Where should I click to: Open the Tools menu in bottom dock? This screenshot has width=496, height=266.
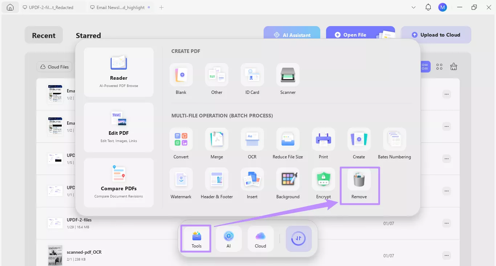click(x=196, y=239)
